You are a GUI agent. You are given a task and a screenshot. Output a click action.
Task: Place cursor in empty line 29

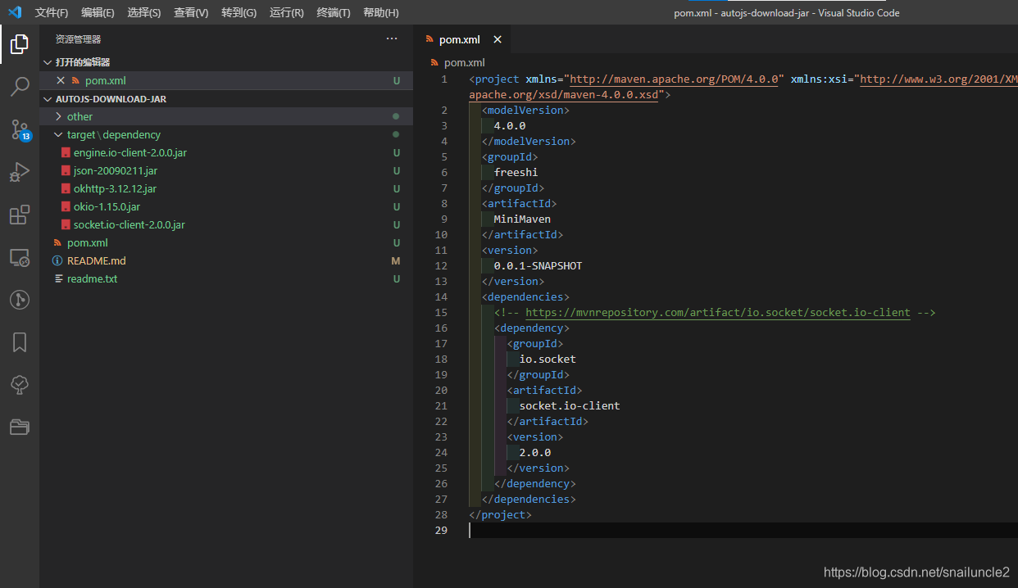(742, 530)
